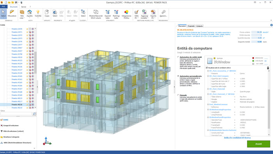Click Integrazione PriMus icon
Screen dimensions: 273x154
(x=126, y=14)
